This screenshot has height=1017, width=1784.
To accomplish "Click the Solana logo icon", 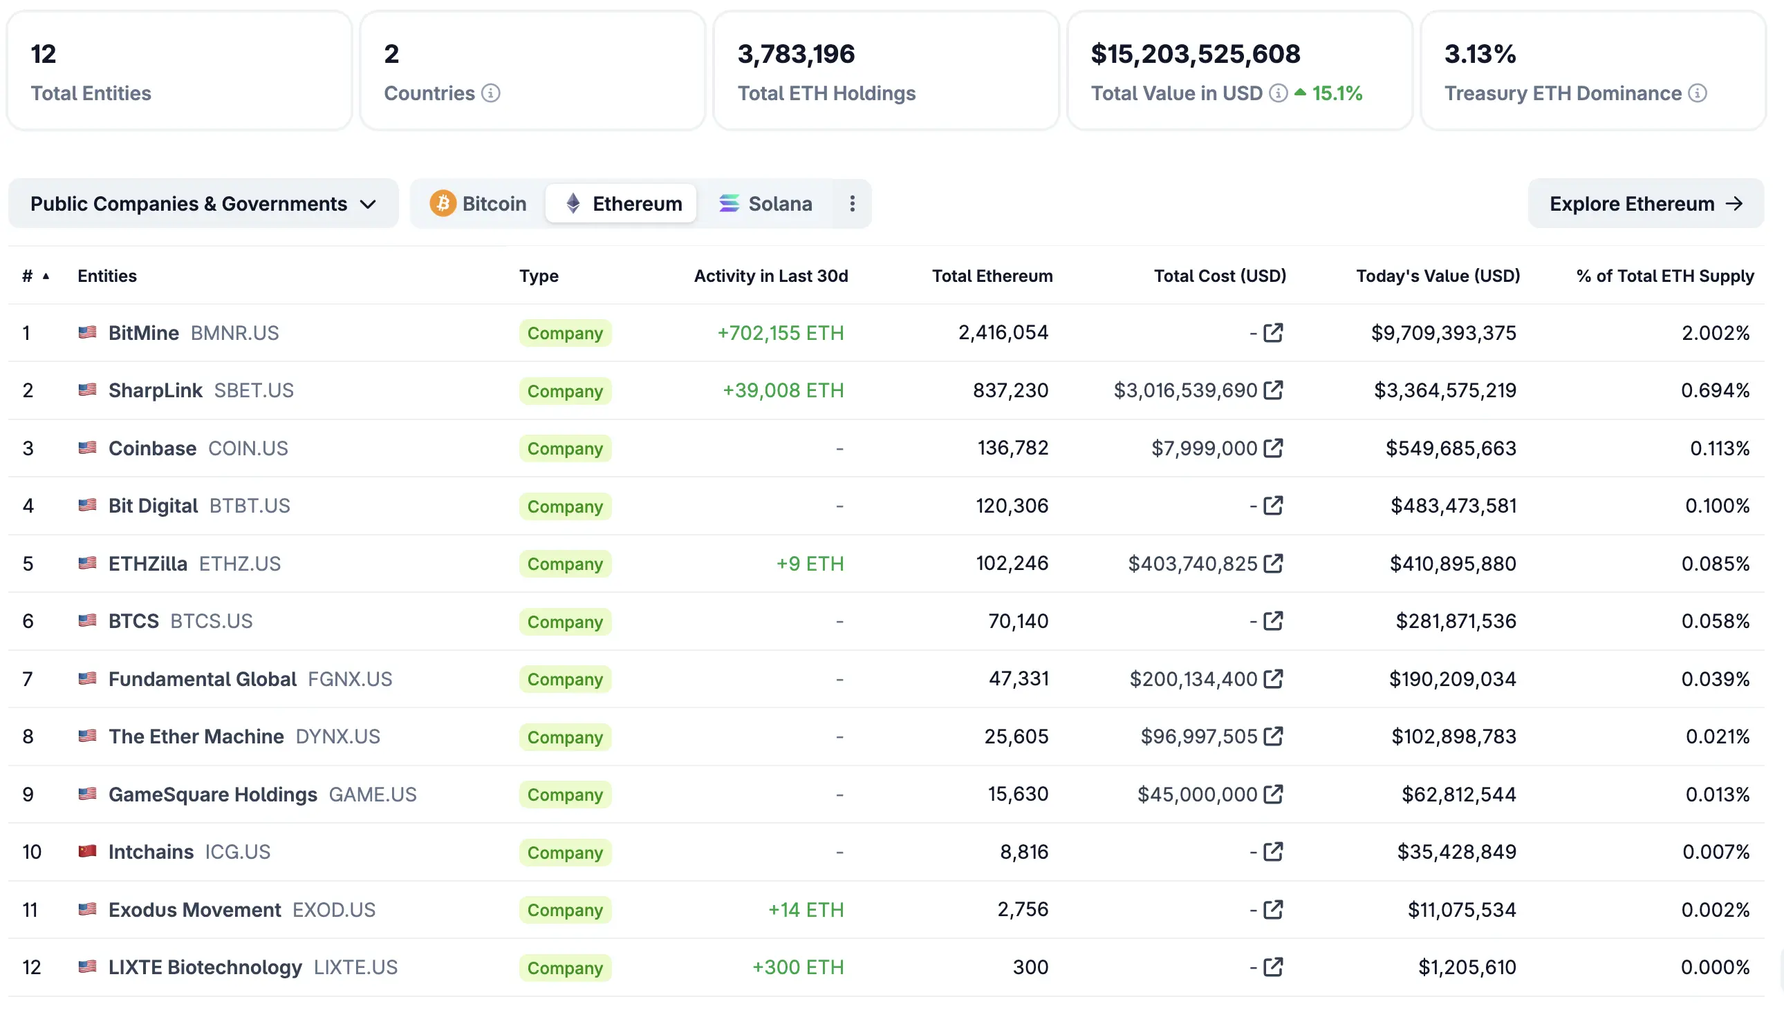I will 729,203.
